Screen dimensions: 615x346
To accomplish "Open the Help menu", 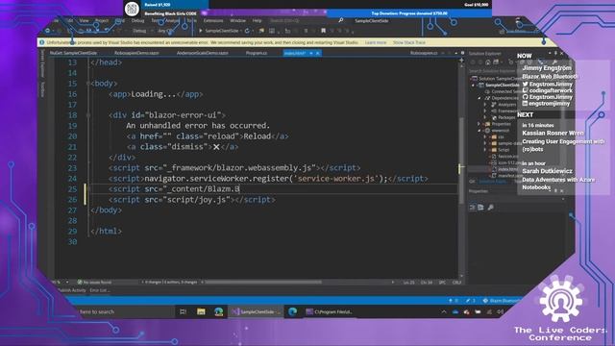I will pyautogui.click(x=257, y=20).
